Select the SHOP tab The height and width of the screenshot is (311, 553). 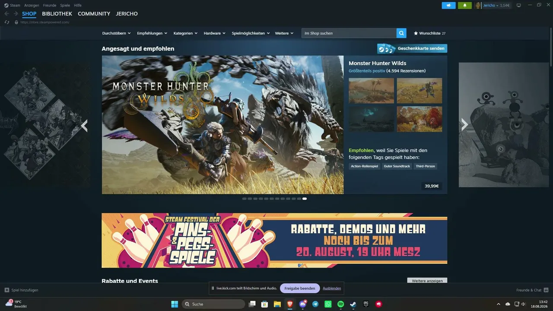pos(29,14)
